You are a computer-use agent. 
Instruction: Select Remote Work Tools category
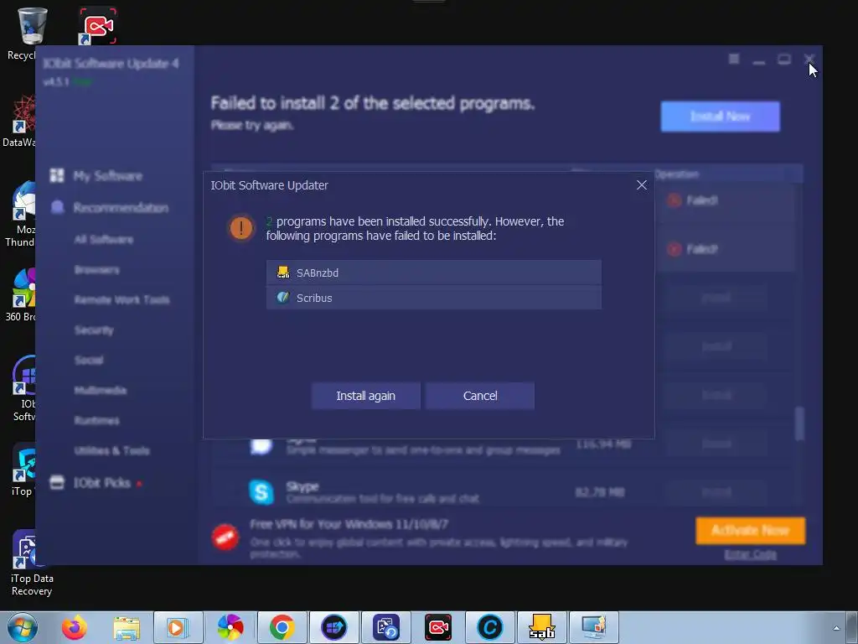(x=122, y=299)
